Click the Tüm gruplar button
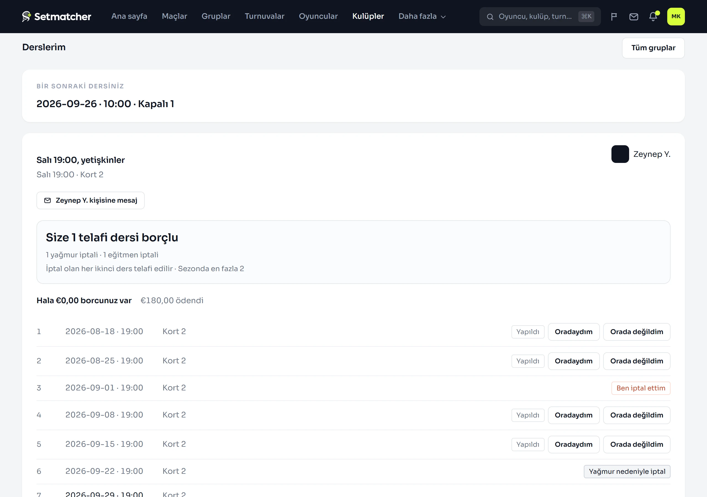 pos(653,48)
